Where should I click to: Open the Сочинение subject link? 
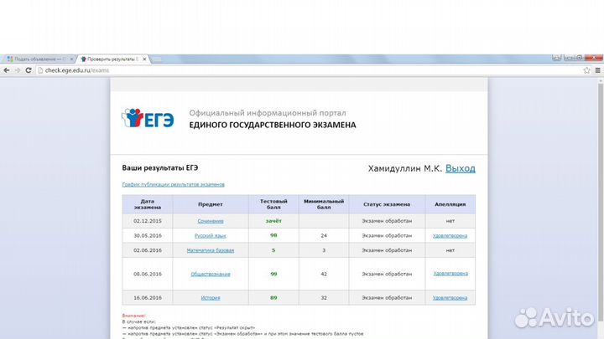point(211,221)
